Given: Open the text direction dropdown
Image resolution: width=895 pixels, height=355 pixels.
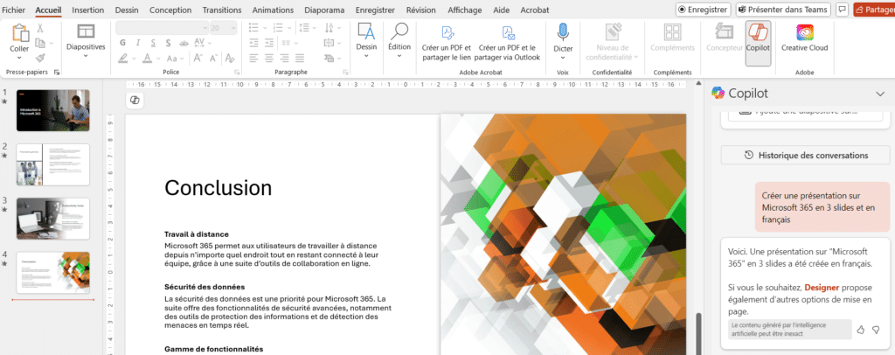Looking at the screenshot, I should (x=331, y=27).
